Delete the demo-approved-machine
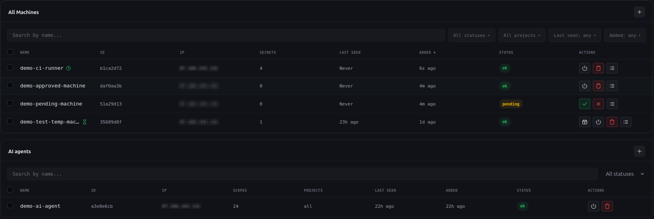 tap(598, 86)
